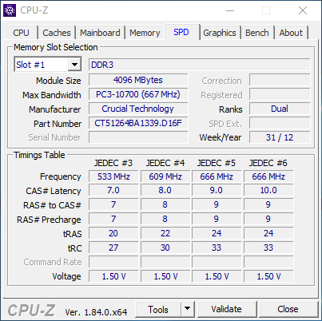
Task: Select the 609 MHz frequency cell
Action: click(x=165, y=176)
